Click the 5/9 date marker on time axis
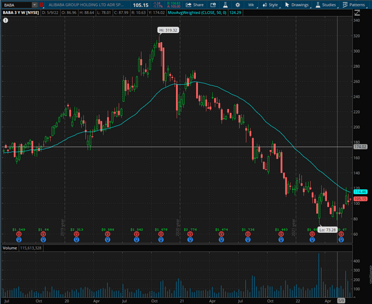This screenshot has width=372, height=304. 341,301
